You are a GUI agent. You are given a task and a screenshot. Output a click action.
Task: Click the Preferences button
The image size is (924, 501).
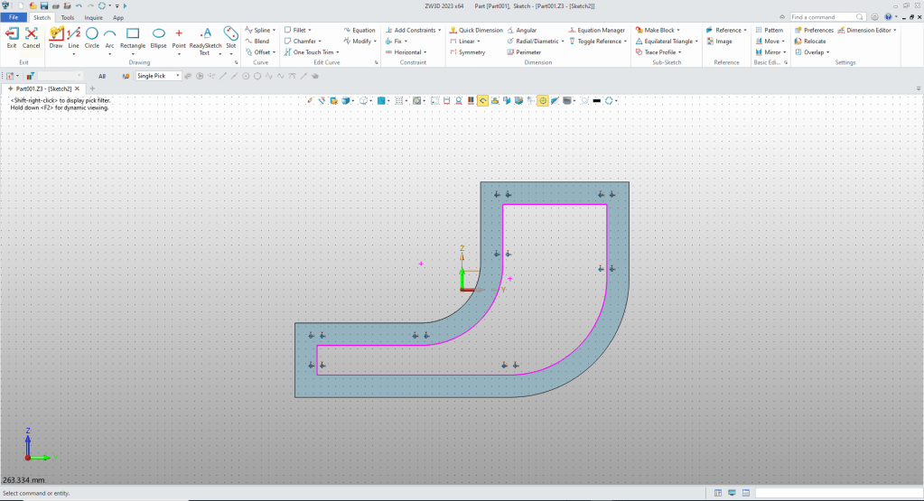pos(815,30)
